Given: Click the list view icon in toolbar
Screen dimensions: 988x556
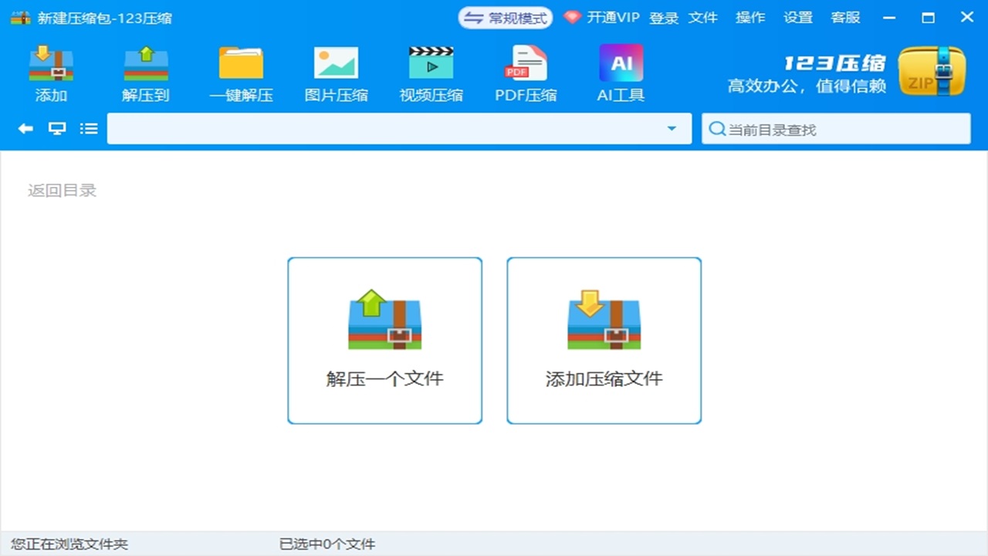Looking at the screenshot, I should (x=89, y=128).
